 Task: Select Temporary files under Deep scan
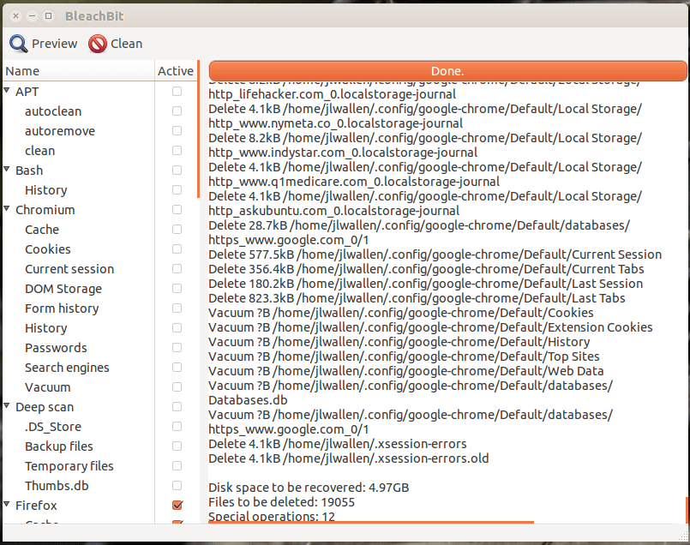[68, 465]
